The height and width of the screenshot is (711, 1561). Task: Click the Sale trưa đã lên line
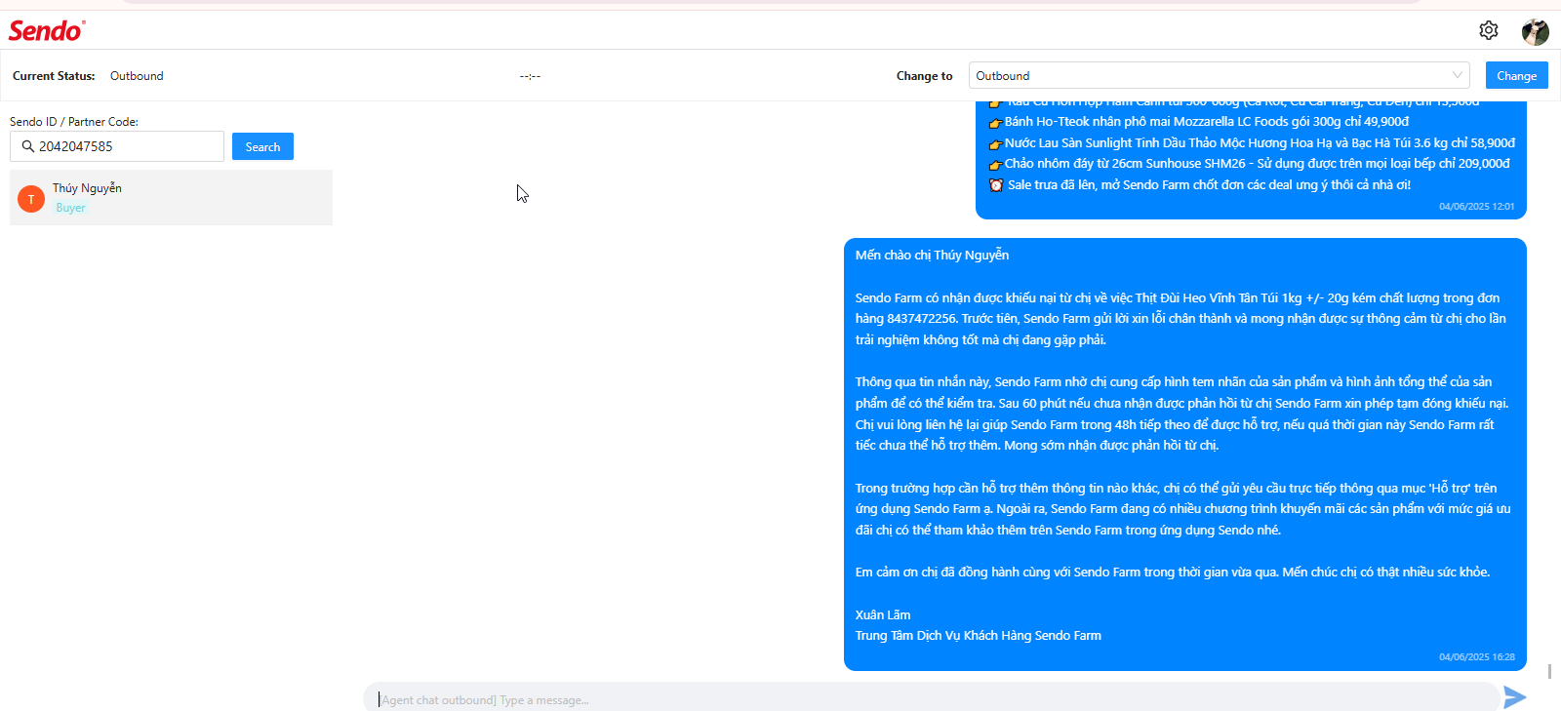(1209, 185)
